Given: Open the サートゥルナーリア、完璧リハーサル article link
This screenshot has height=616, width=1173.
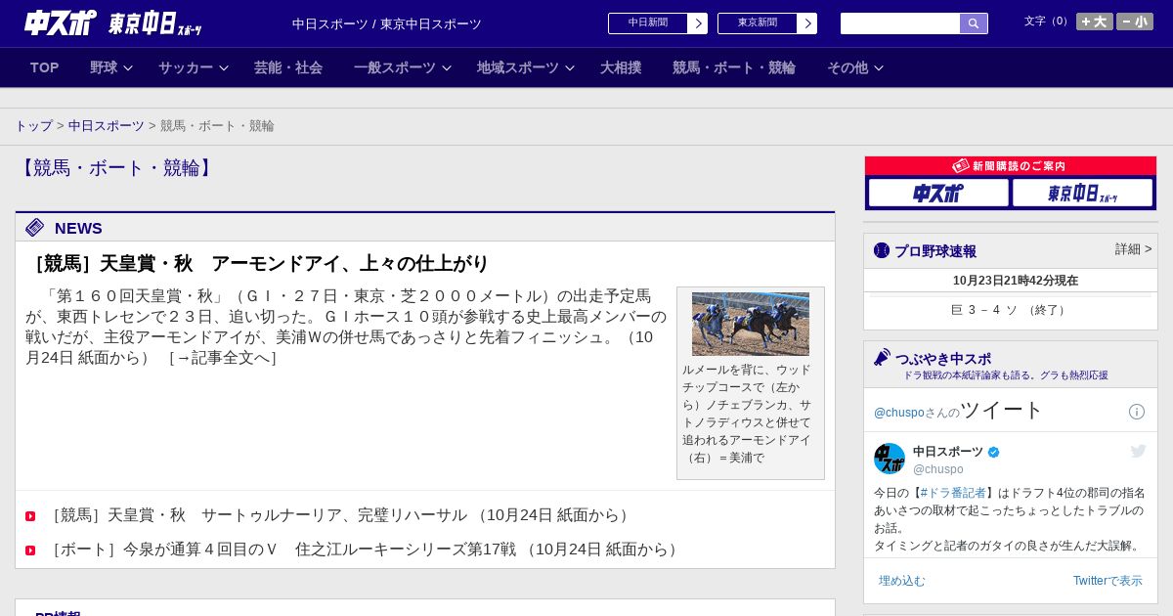Looking at the screenshot, I should click(339, 515).
